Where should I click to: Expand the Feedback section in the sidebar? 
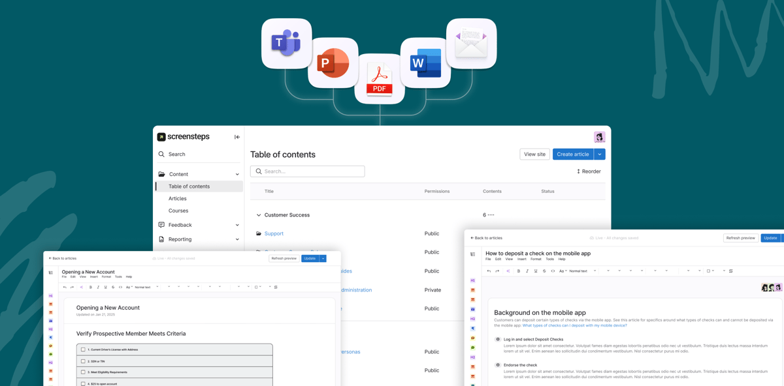coord(237,225)
